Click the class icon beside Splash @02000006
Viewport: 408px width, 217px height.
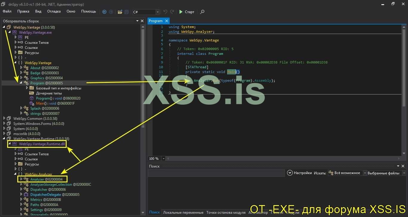(26, 108)
